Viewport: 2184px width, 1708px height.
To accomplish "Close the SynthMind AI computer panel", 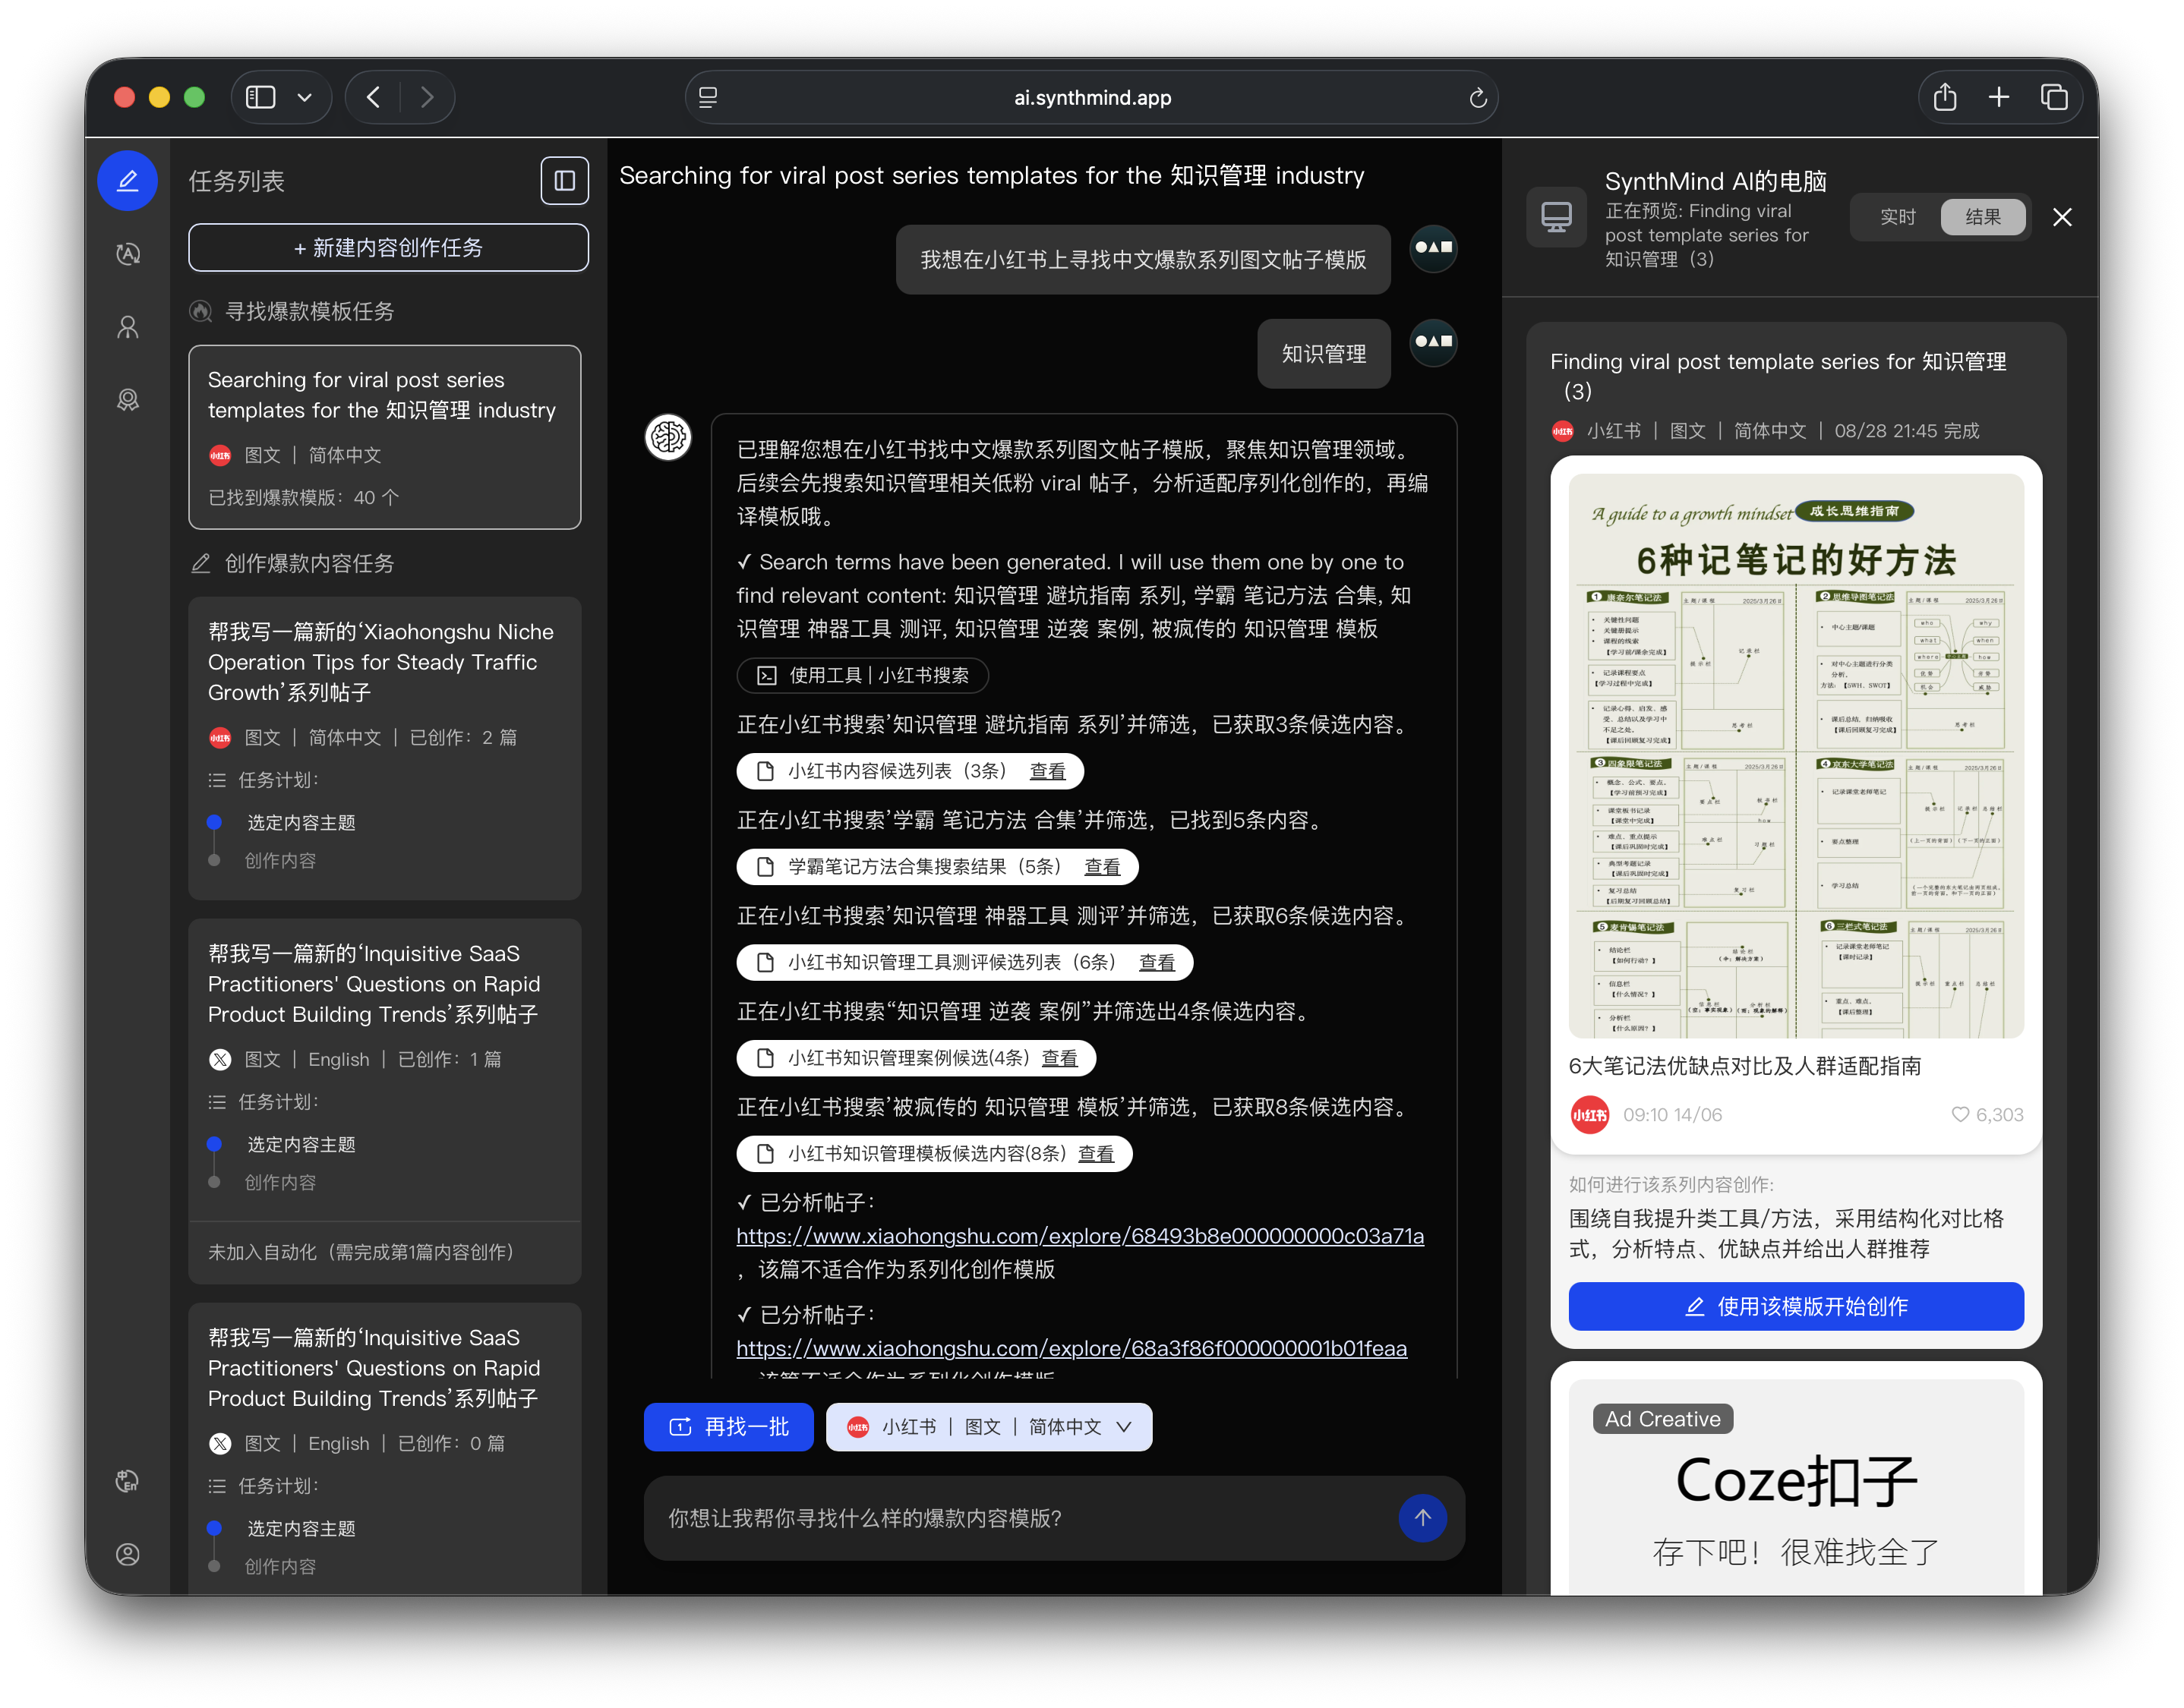I will pyautogui.click(x=2063, y=217).
